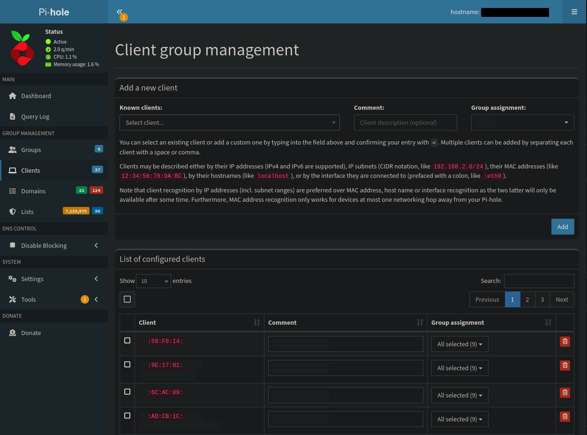
Task: Go to pagination page 2
Action: (527, 299)
